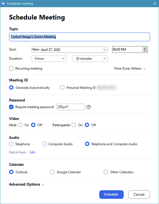Viewport: 159px width, 204px height.
Task: Select Host video Off
Action: (33, 125)
